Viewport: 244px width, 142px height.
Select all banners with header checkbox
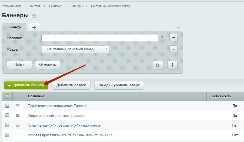7,96
